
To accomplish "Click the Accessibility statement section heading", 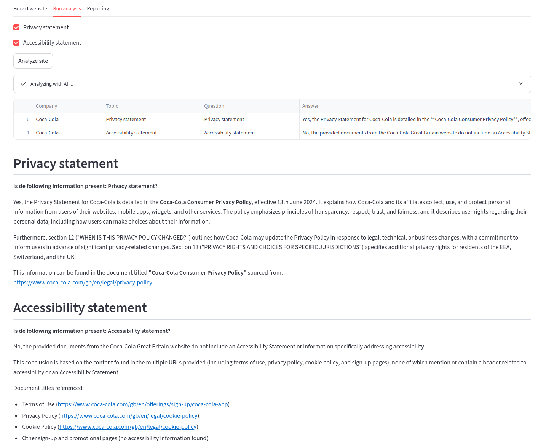I will [x=80, y=308].
